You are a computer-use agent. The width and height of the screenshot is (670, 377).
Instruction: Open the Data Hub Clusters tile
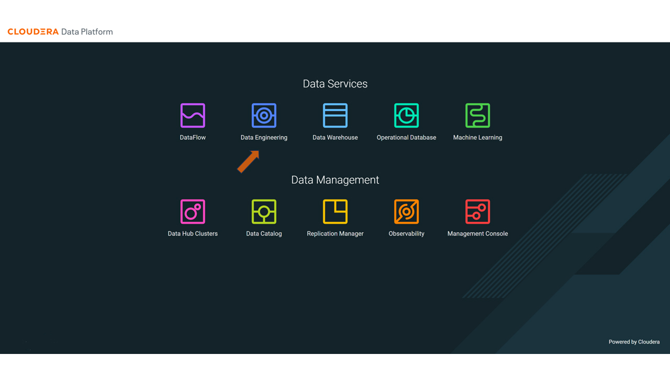(193, 211)
